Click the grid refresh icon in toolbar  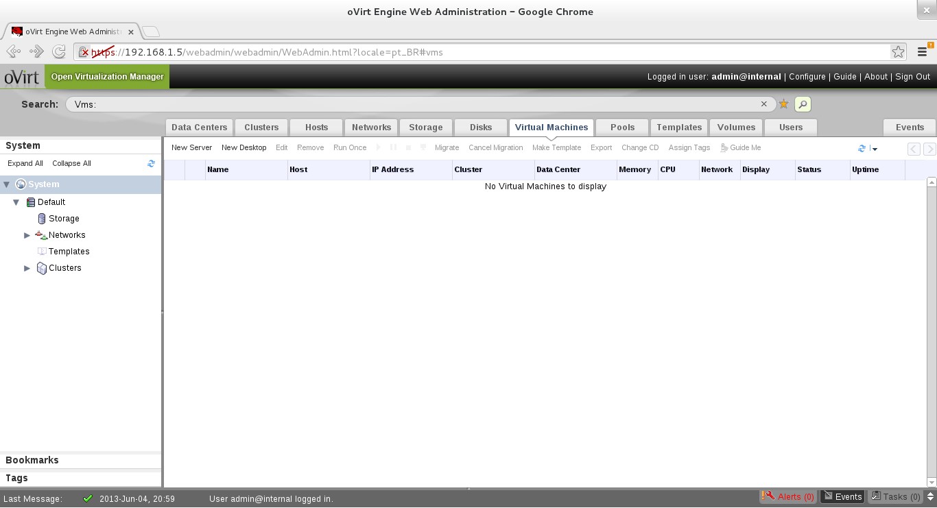(862, 148)
